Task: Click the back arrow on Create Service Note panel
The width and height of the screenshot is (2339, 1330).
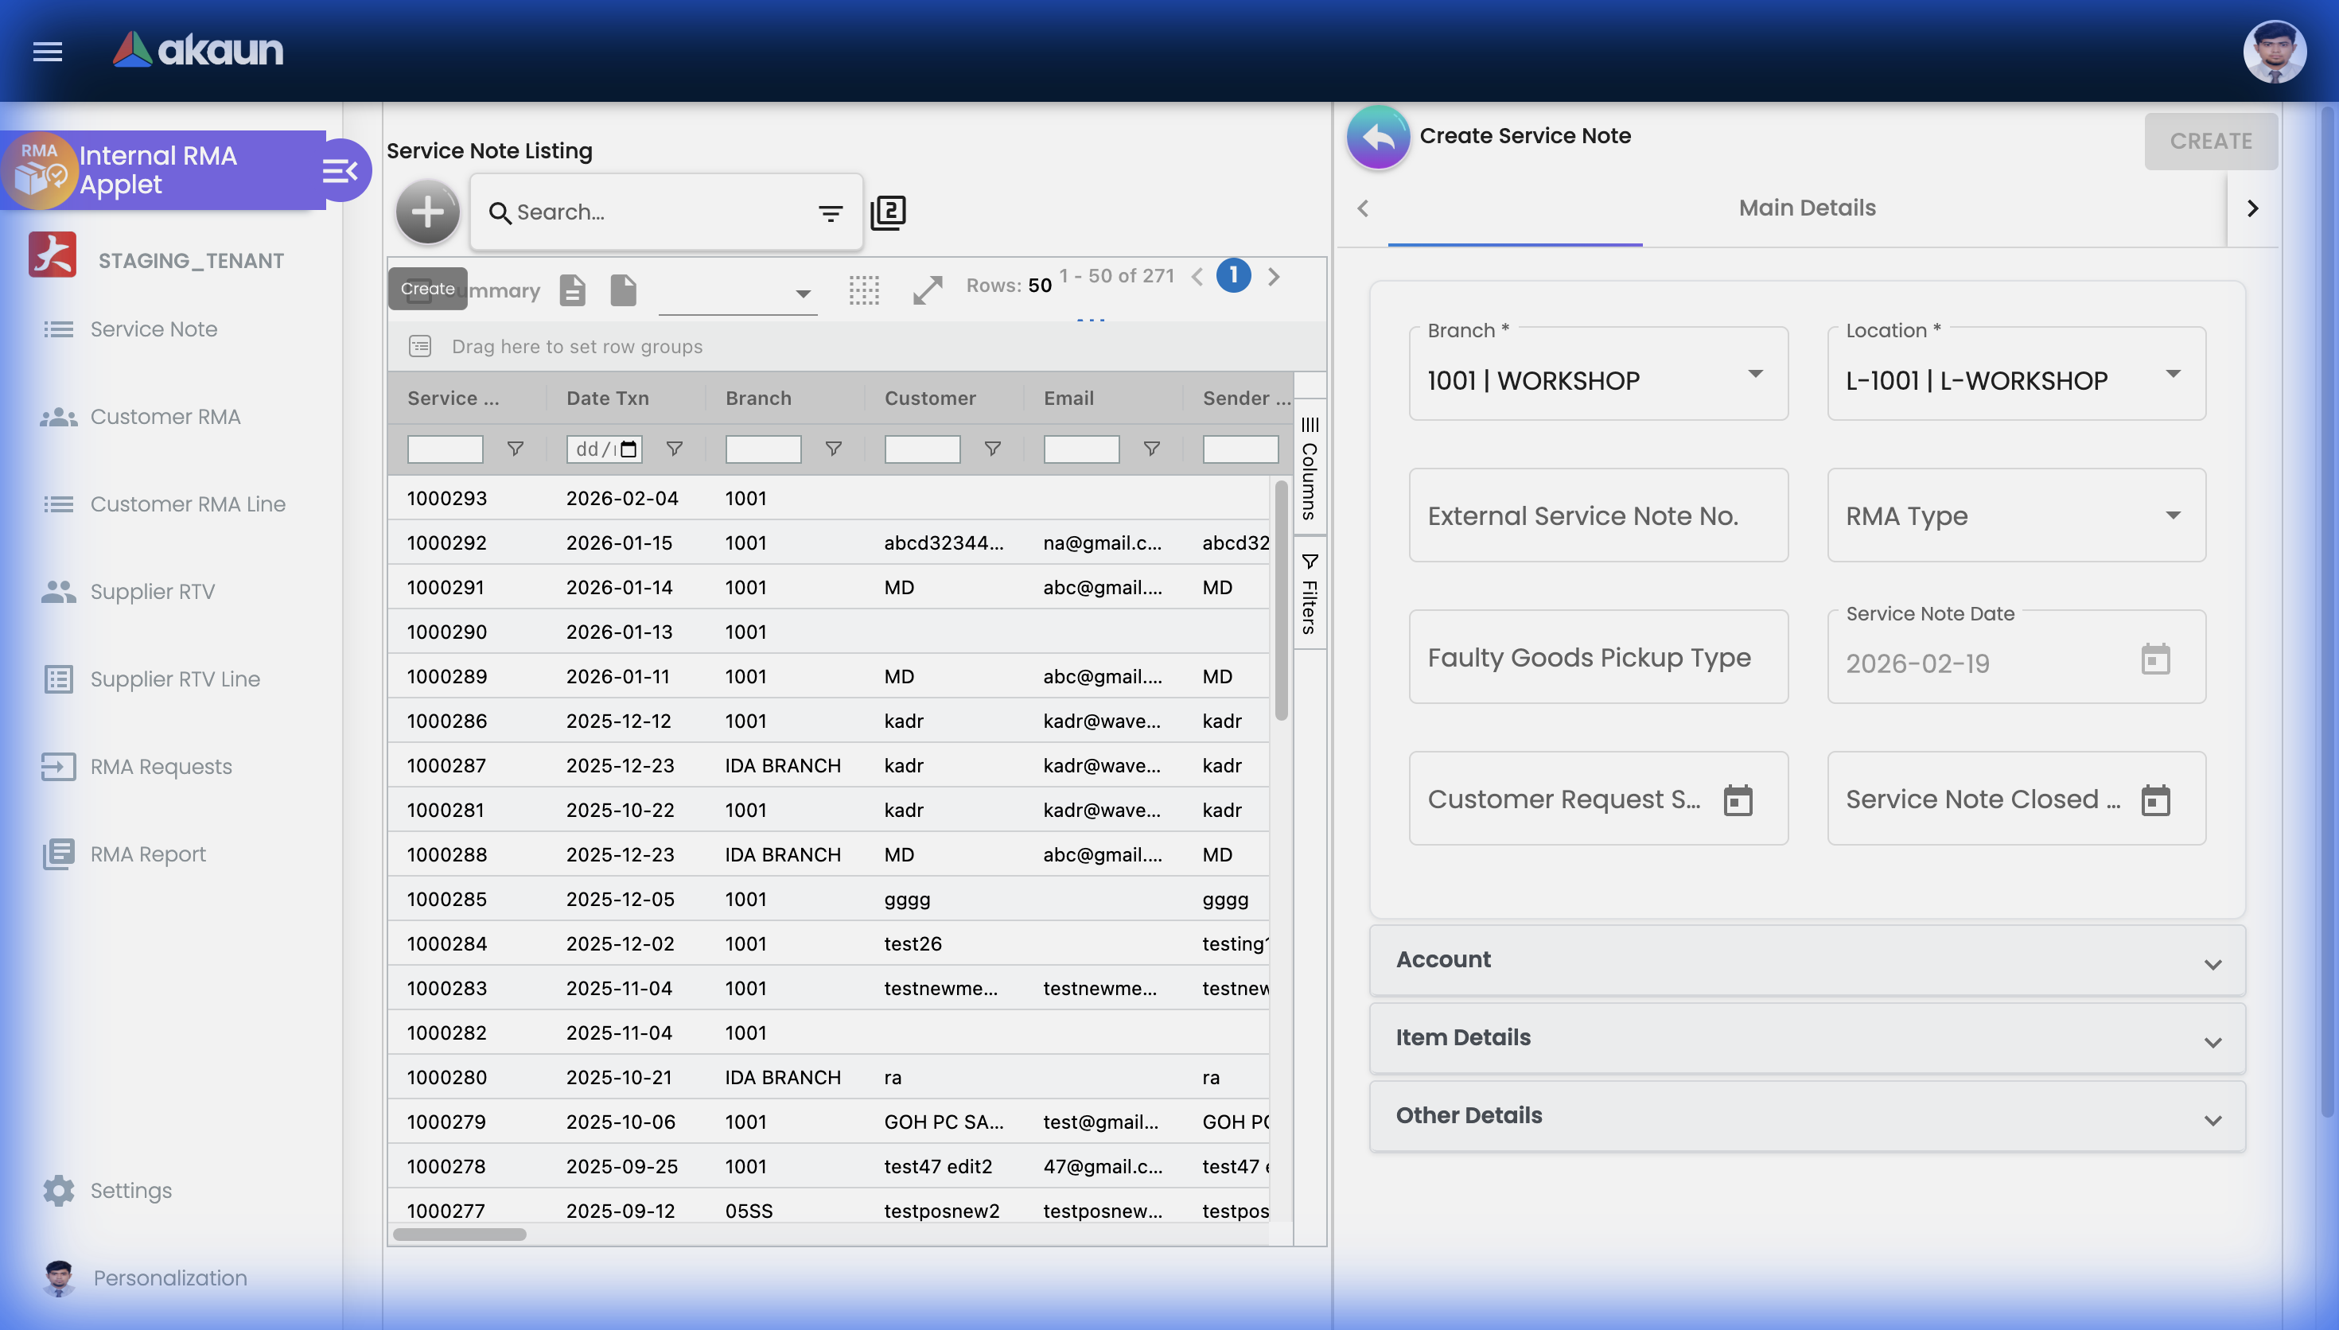Action: click(1378, 137)
